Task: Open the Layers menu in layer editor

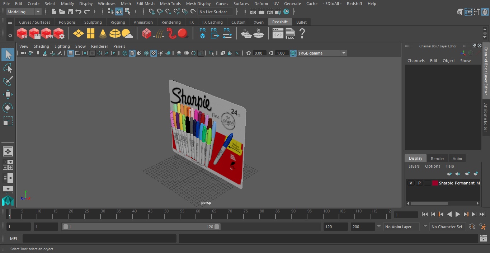Action: (x=414, y=166)
